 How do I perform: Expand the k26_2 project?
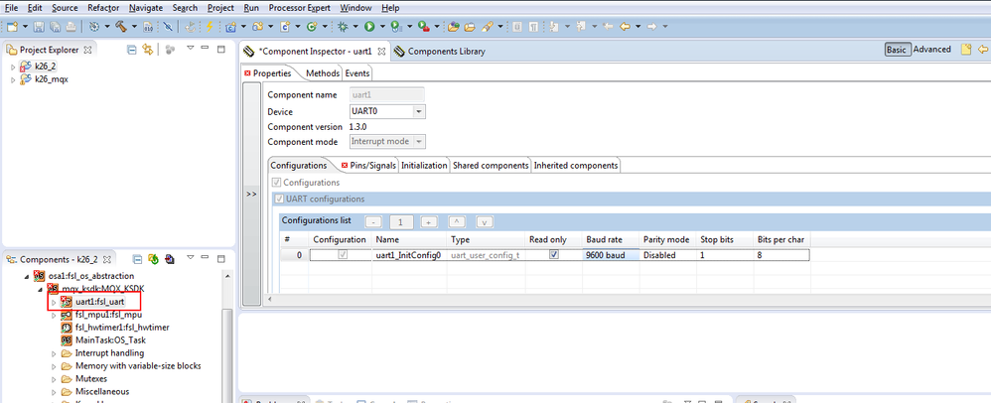click(x=13, y=67)
